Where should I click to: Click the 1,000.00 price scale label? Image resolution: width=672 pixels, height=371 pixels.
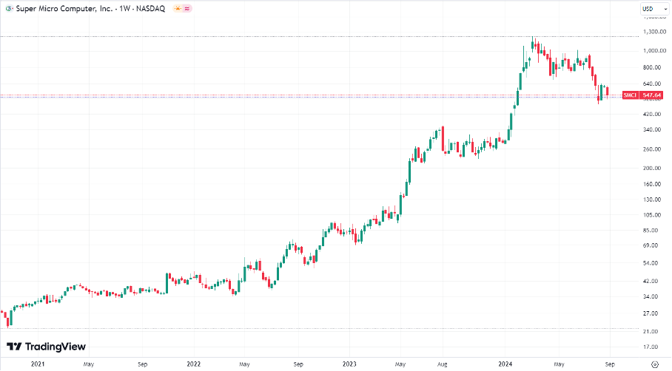click(651, 51)
